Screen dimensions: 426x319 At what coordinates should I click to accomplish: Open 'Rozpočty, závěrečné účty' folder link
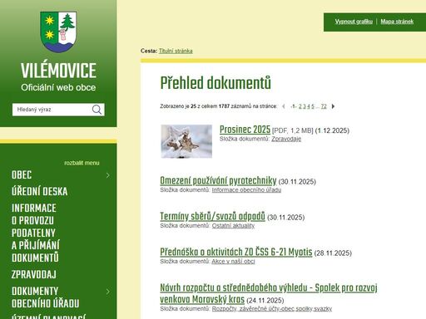click(x=272, y=309)
